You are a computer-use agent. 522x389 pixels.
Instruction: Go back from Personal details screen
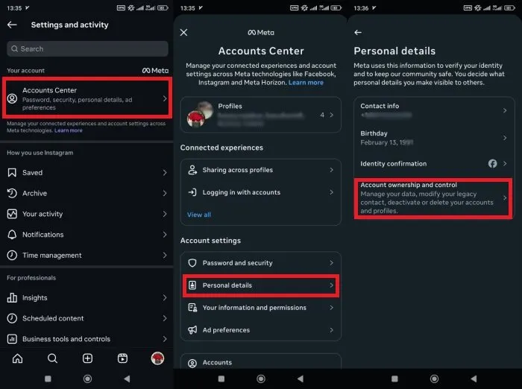point(358,33)
